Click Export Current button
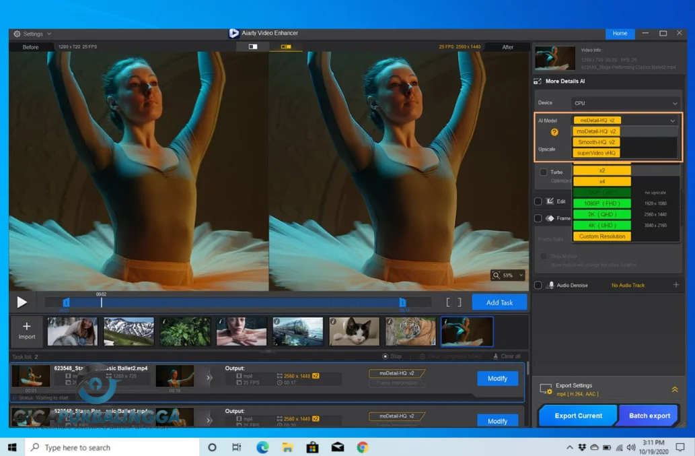 (578, 416)
